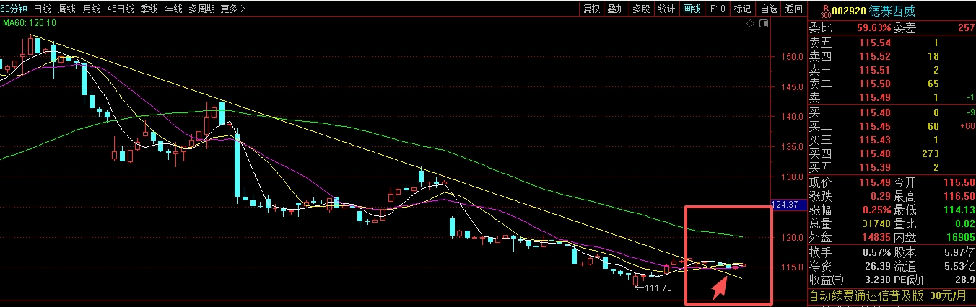Image resolution: width=976 pixels, height=307 pixels.
Task: Click the stock name 德赛西威
Action: (894, 12)
